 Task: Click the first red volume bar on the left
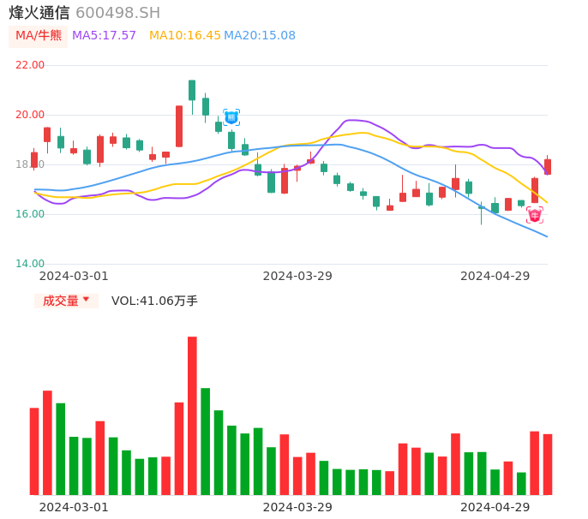(x=34, y=450)
